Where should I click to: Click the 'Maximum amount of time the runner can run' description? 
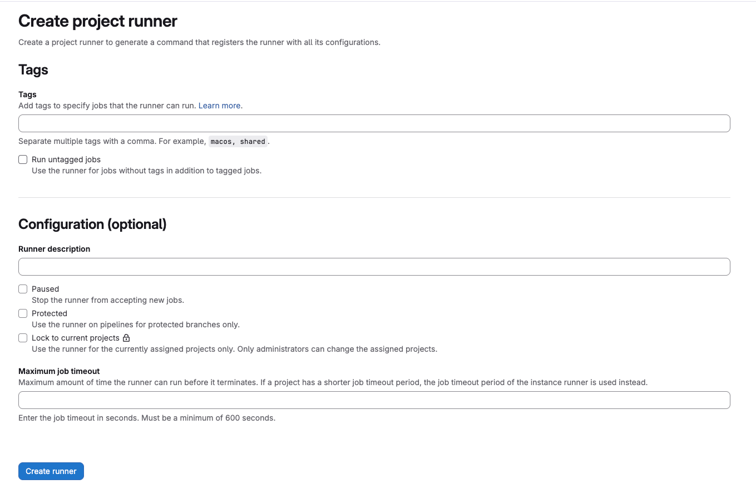(x=333, y=382)
